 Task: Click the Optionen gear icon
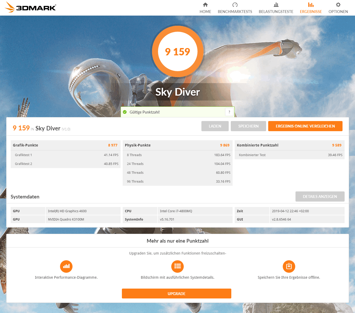point(338,5)
